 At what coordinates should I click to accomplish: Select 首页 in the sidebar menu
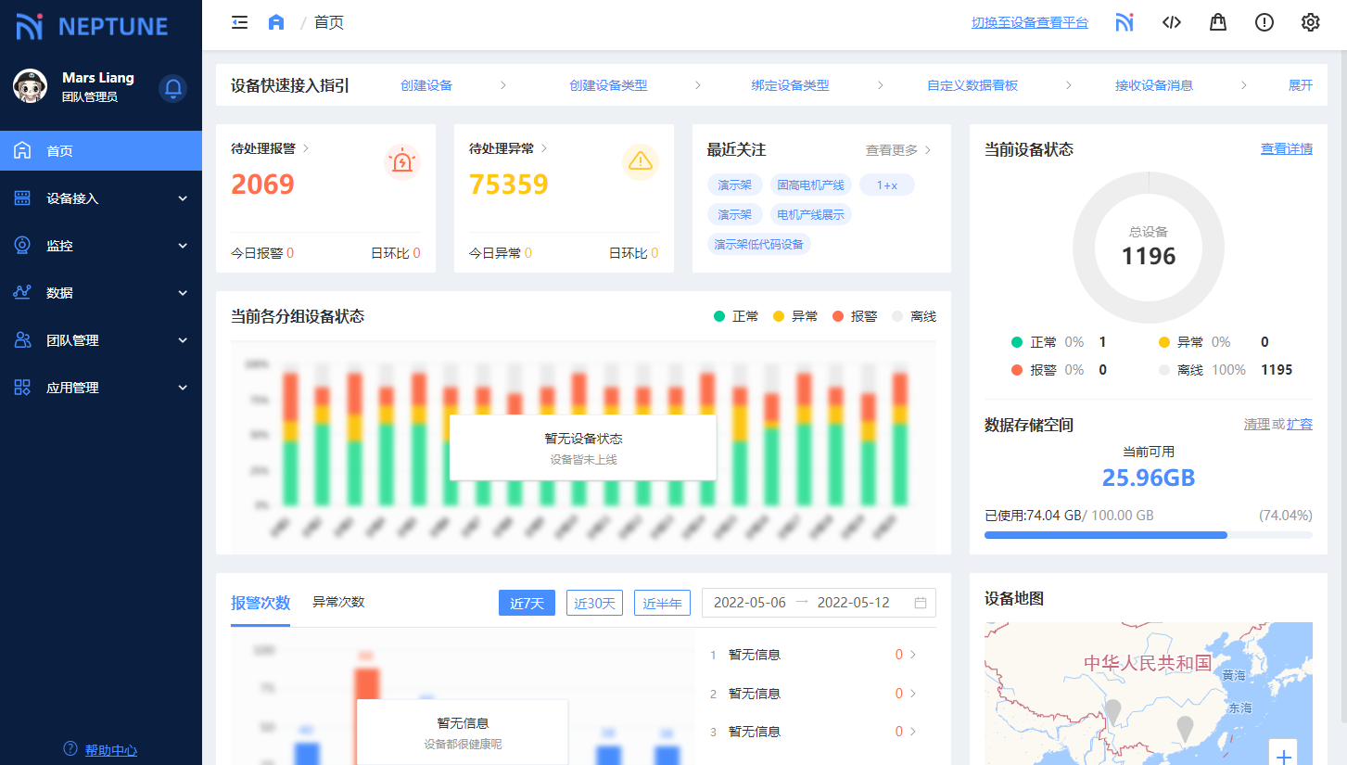tap(100, 151)
